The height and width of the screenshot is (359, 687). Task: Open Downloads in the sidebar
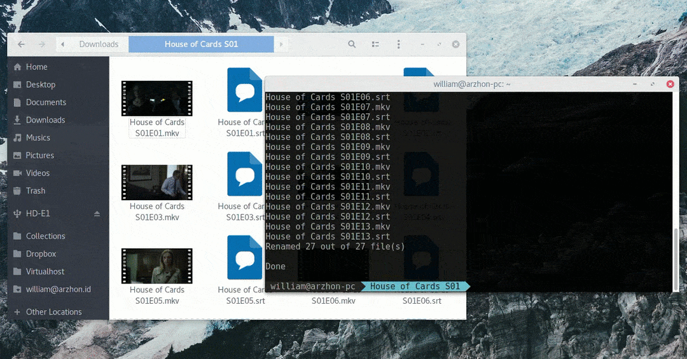[58, 120]
